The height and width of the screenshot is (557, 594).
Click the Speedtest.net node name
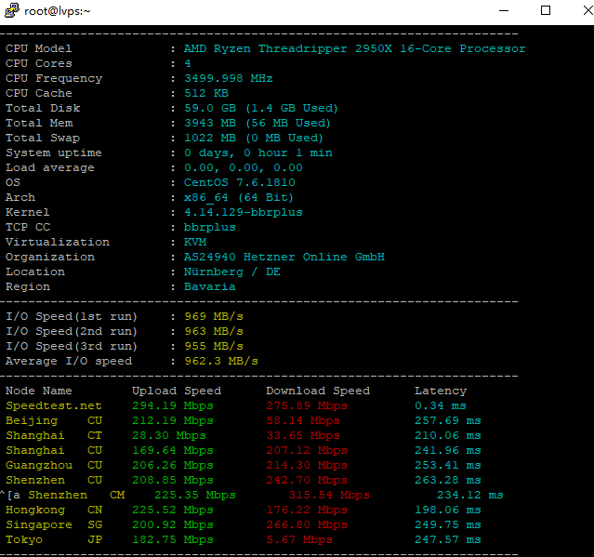[53, 405]
